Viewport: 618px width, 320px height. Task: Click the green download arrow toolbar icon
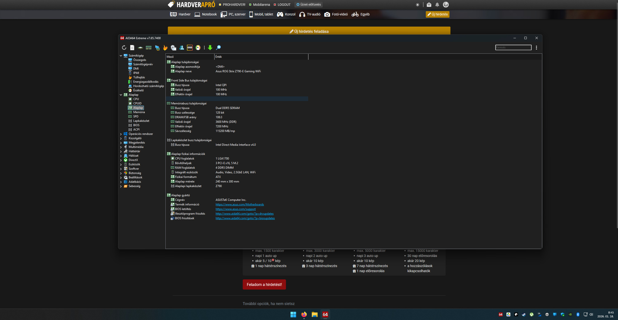(210, 48)
